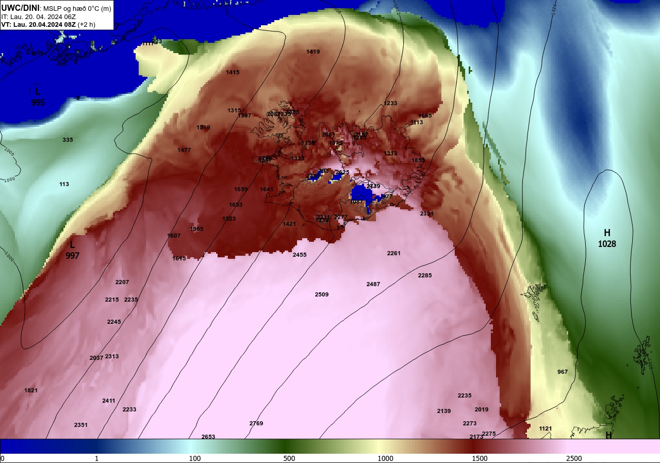Click the L 995 low pressure label

coord(38,97)
